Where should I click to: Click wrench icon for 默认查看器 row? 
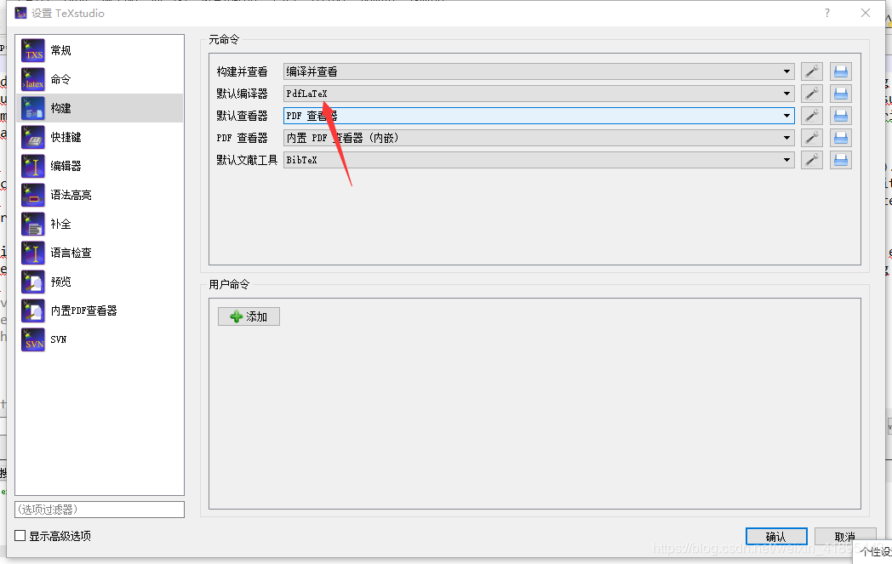tap(812, 116)
